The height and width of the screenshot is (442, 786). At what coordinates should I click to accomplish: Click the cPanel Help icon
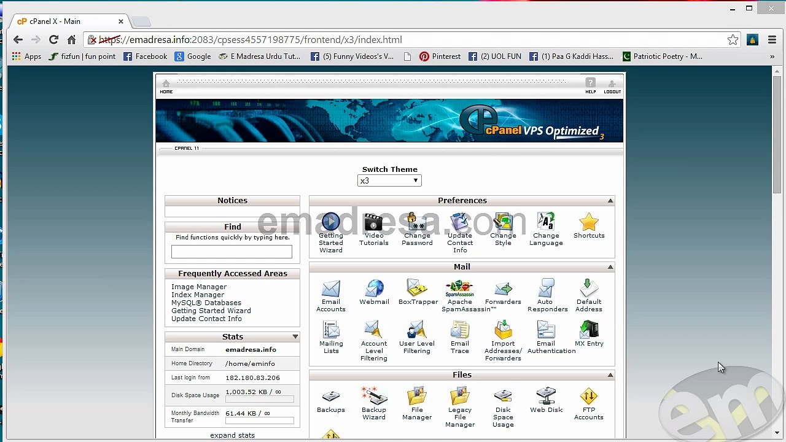point(590,86)
